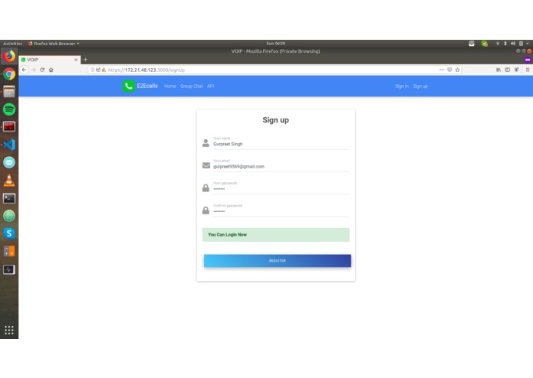533x378 pixels.
Task: Go to the Home nav link
Action: [170, 86]
